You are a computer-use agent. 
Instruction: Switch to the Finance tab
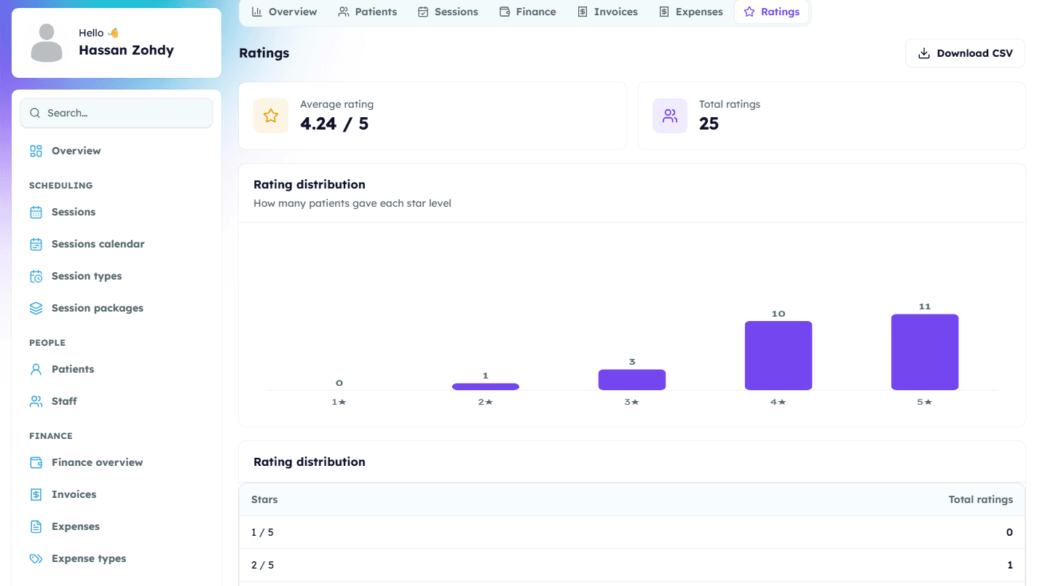pos(528,12)
